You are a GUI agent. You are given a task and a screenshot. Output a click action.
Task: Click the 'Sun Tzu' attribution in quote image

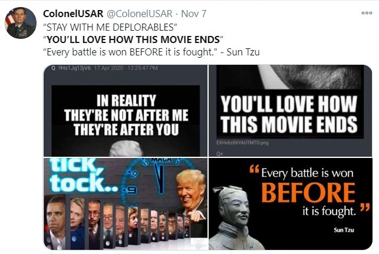click(x=344, y=230)
